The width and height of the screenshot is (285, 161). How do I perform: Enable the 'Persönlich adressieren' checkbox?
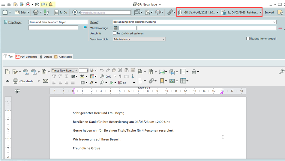[x=115, y=34]
